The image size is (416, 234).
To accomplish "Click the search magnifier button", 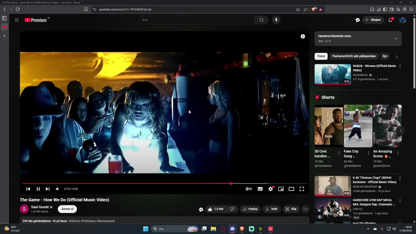I will (261, 20).
